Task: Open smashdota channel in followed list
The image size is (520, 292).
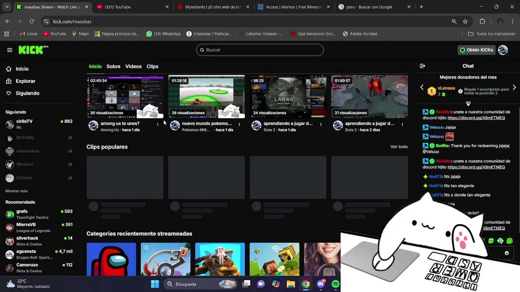Action: point(39,151)
